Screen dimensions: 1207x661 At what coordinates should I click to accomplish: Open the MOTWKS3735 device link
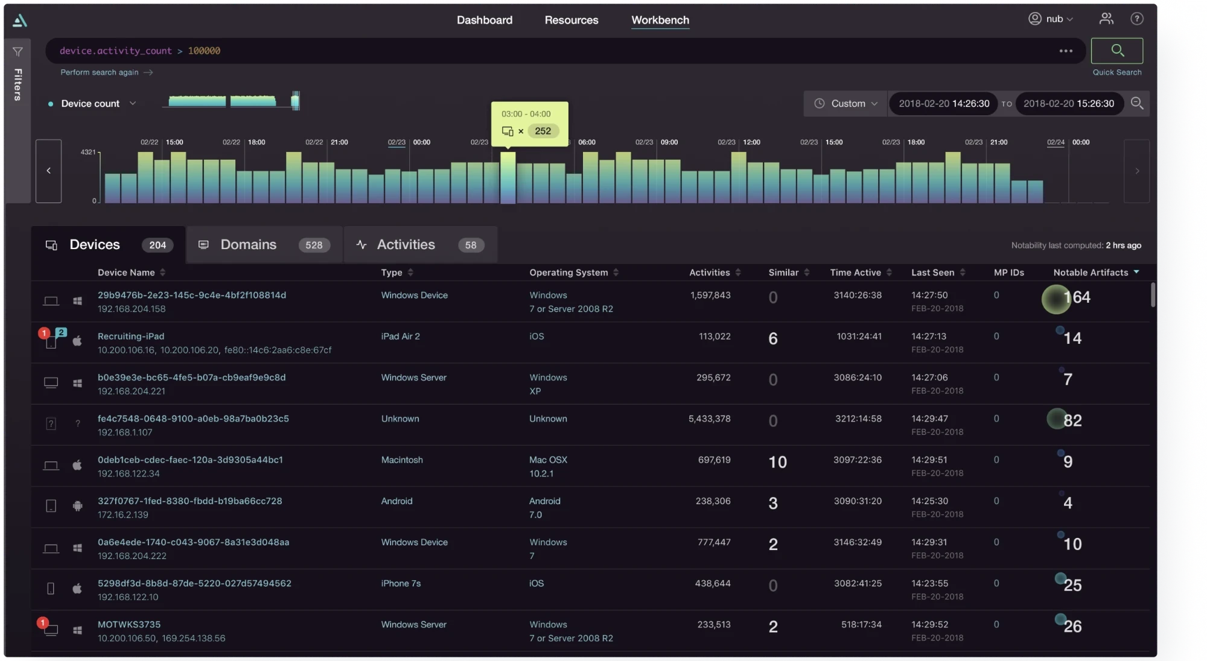pos(129,624)
